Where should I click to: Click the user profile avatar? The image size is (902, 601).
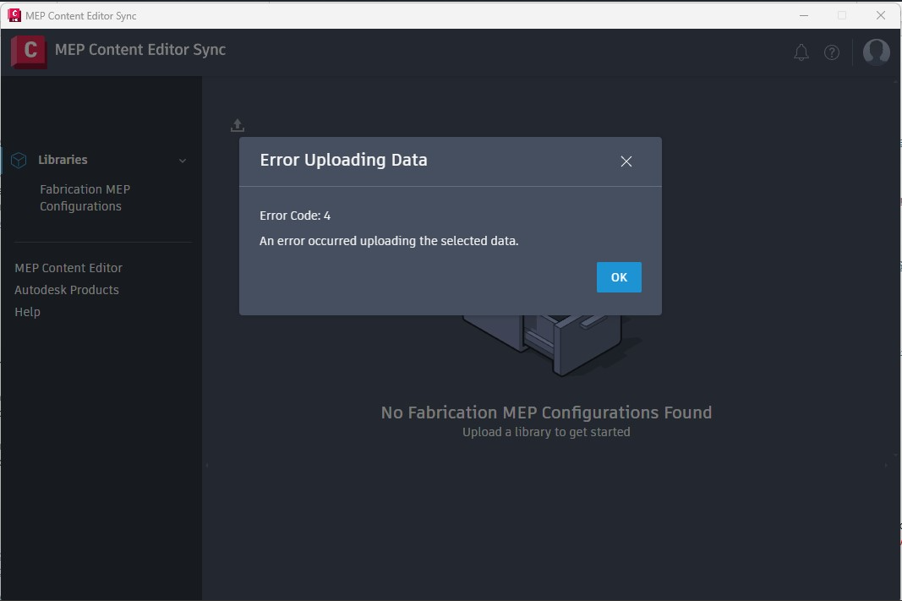click(876, 52)
